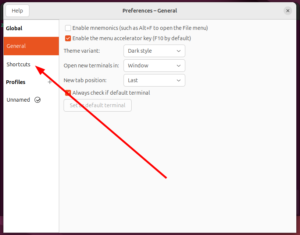Uncheck always check if default terminal
Image resolution: width=300 pixels, height=235 pixels.
[x=68, y=93]
